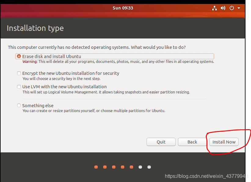Check 'Use LVM with the new Ubuntu installation'
Viewport: 251px width, 182px height.
(19, 87)
